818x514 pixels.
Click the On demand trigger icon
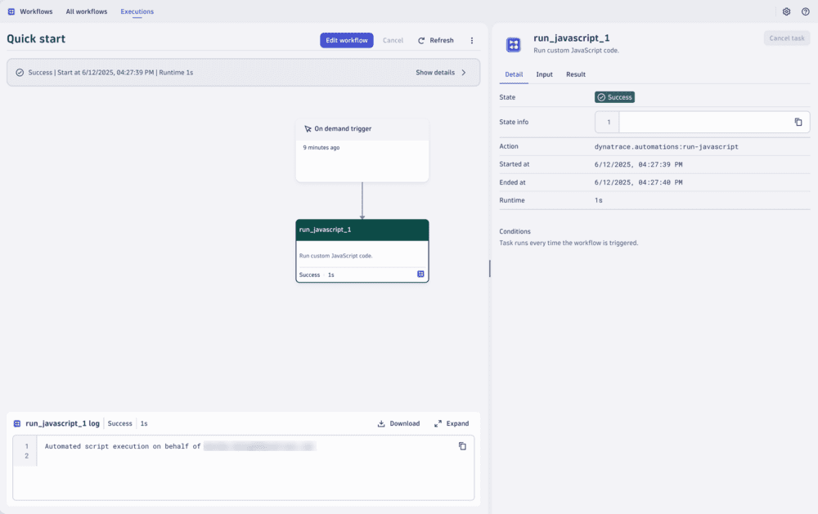(x=308, y=128)
